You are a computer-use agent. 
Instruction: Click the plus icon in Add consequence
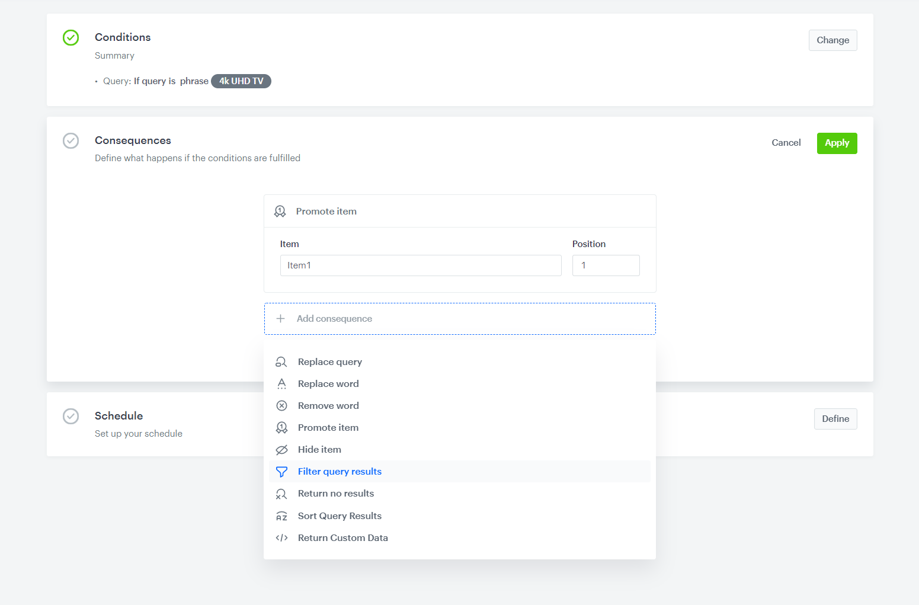pos(281,319)
